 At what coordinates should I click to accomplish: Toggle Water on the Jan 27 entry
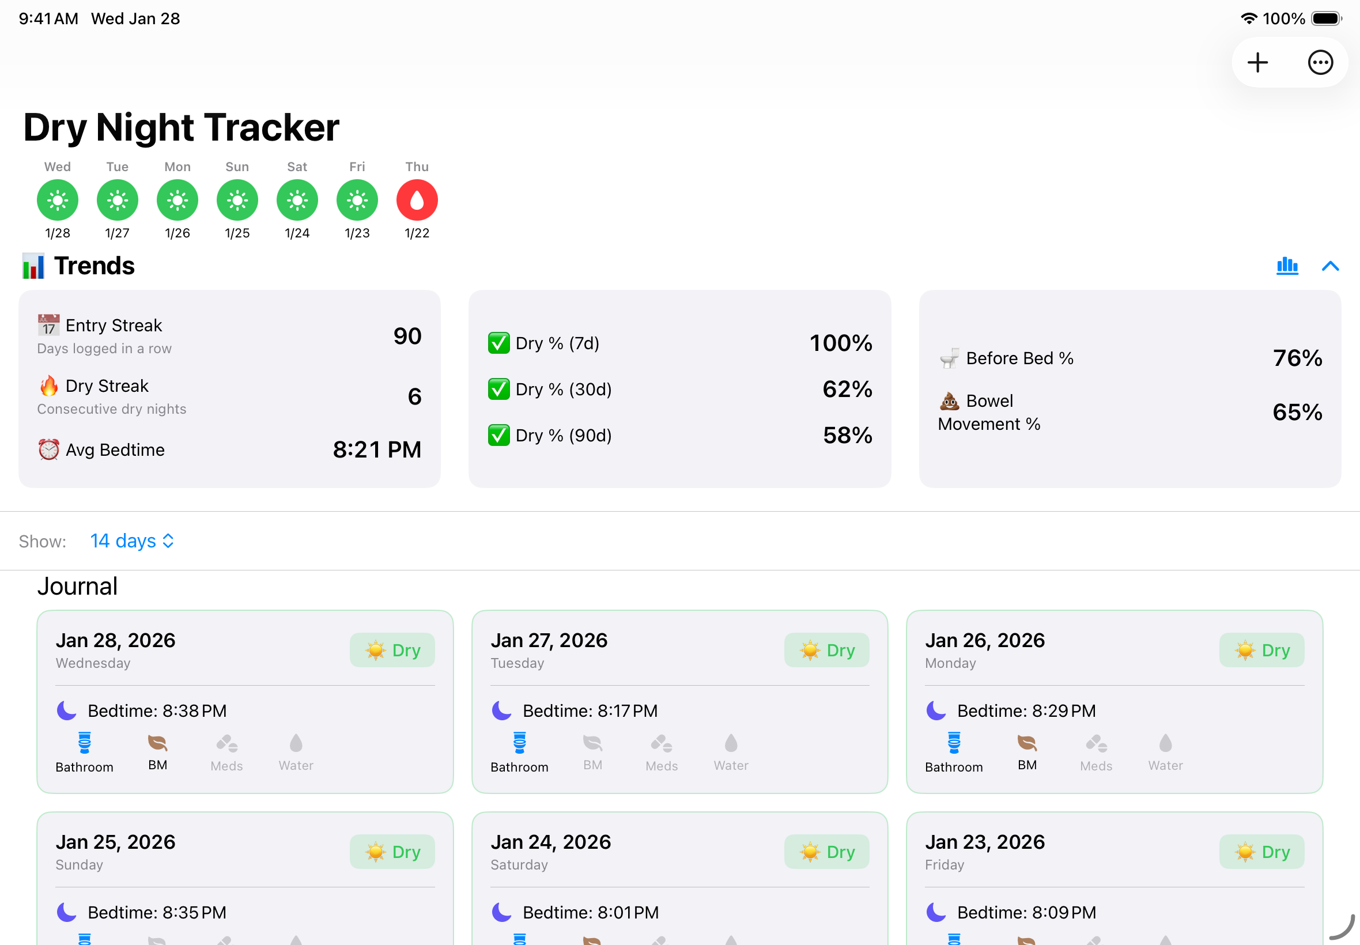(731, 753)
